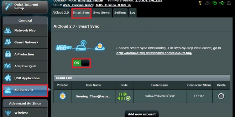
Task: Click the Delete column header
Action: [221, 85]
